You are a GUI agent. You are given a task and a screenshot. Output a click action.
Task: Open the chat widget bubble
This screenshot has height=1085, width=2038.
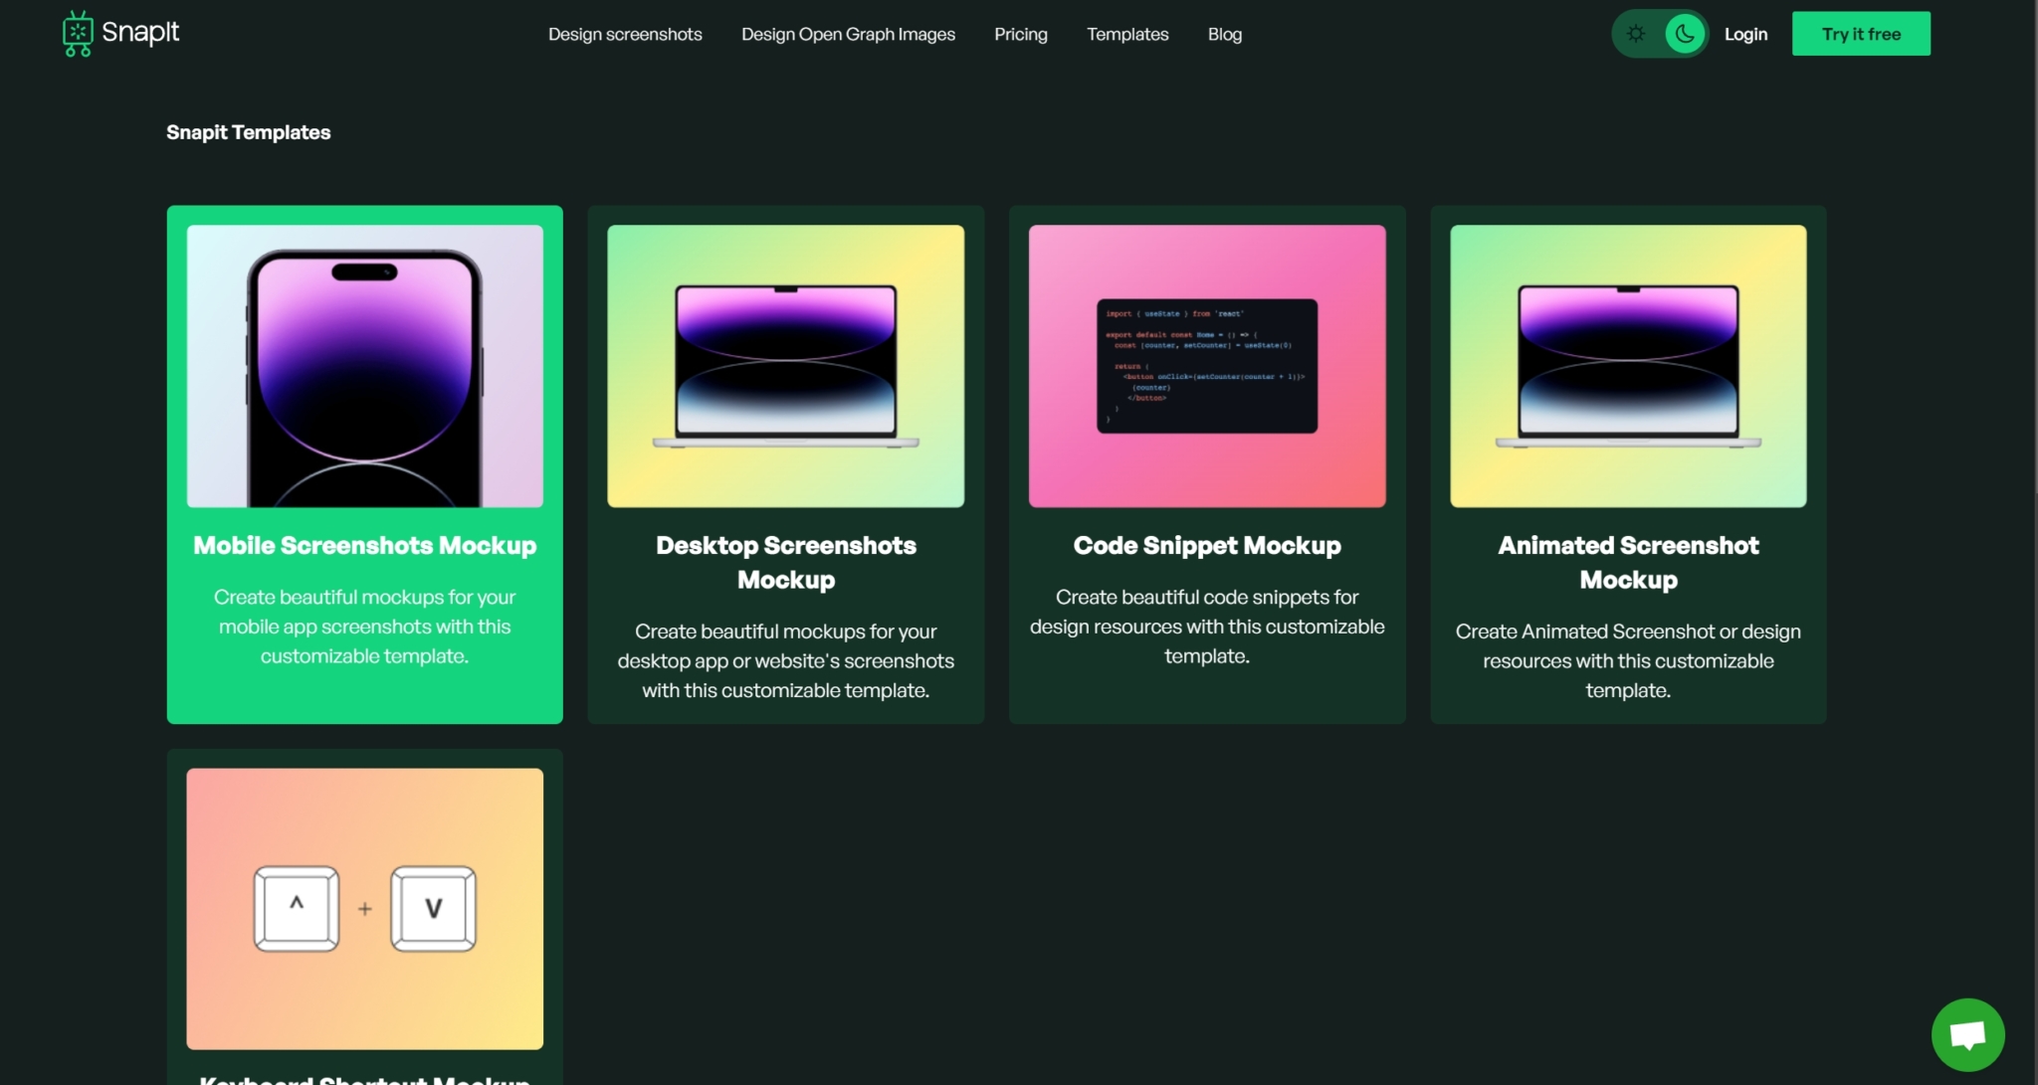[x=1967, y=1033]
